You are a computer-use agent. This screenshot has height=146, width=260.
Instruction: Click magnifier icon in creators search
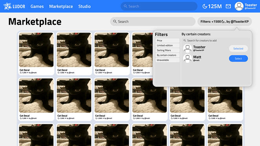tap(185, 40)
